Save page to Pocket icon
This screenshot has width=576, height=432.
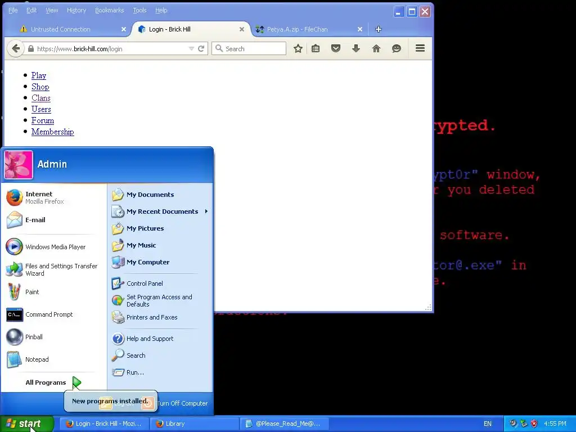(x=336, y=48)
